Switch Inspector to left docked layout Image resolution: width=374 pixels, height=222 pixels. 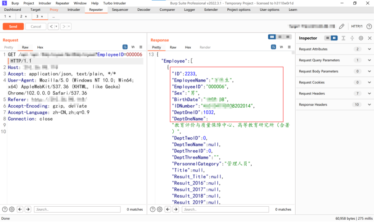328,38
